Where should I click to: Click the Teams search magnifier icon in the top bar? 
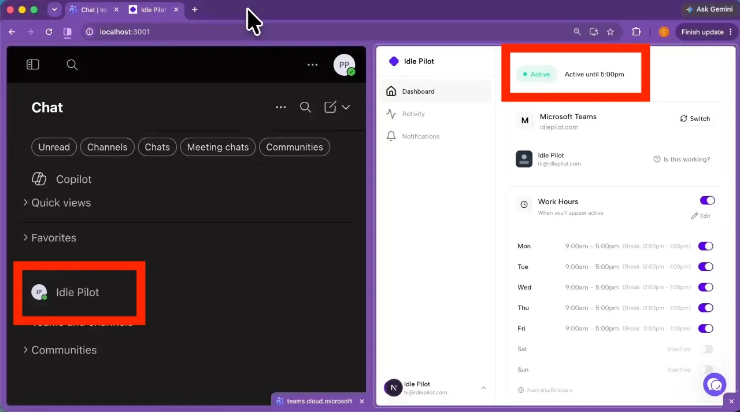72,65
